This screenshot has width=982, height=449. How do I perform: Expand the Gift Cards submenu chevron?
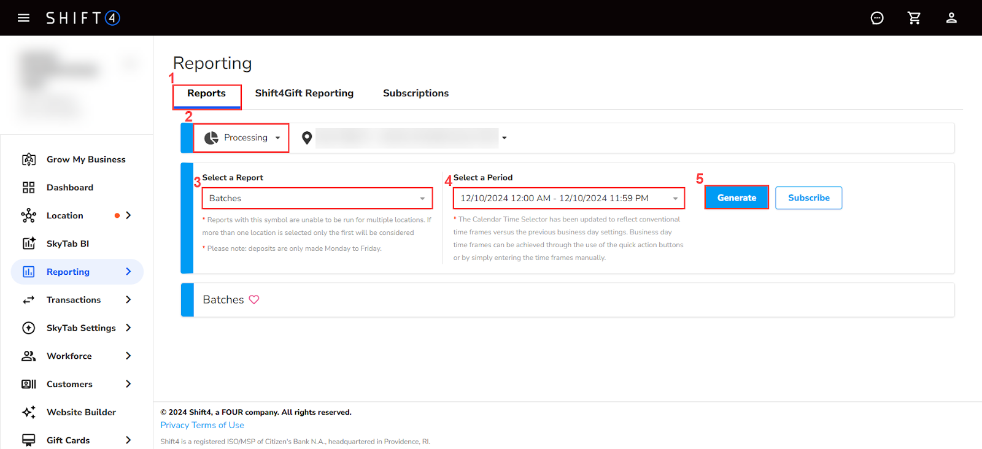(x=128, y=440)
